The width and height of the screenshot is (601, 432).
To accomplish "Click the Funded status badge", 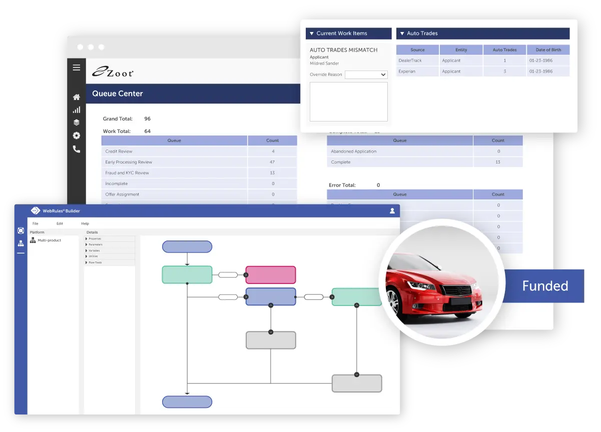I will point(544,286).
